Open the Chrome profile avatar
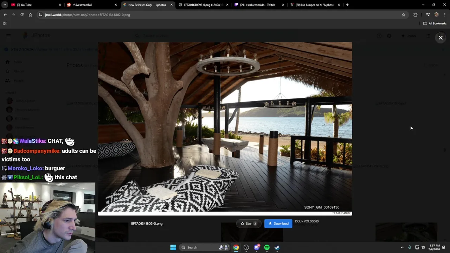The width and height of the screenshot is (450, 253). pos(437,15)
